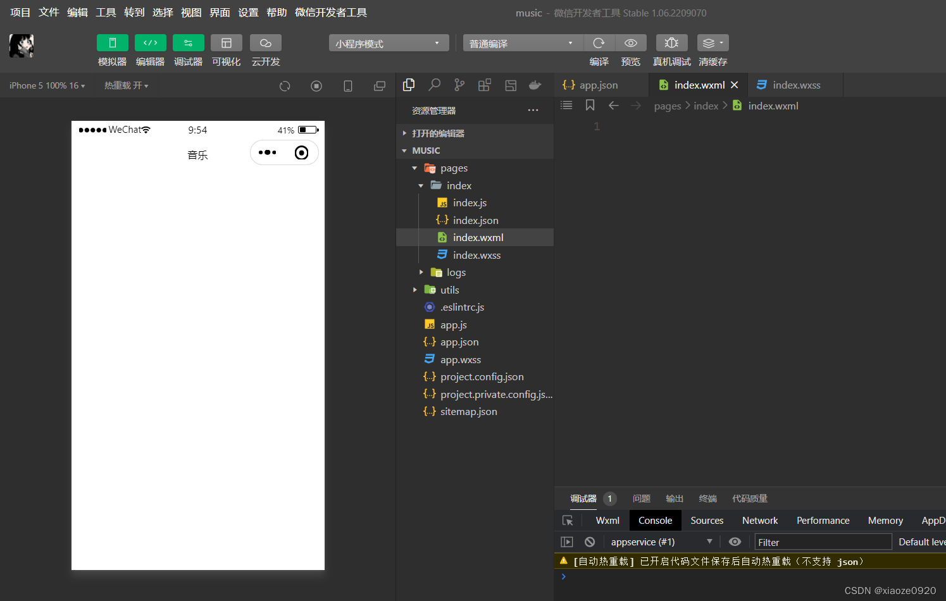Open the 项目 menu
The image size is (946, 601).
(20, 13)
